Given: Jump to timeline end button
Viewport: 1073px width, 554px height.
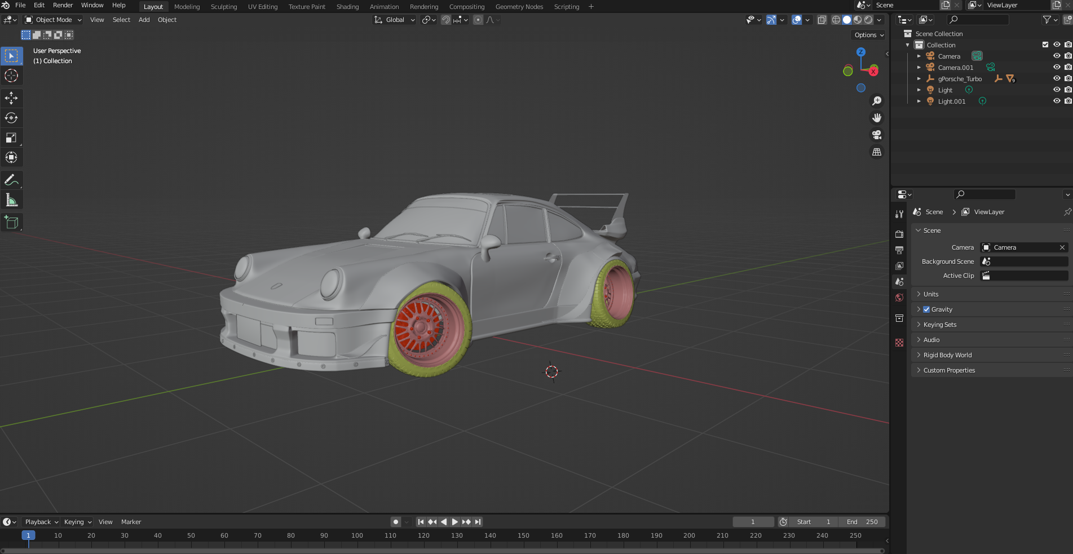Looking at the screenshot, I should pos(478,522).
